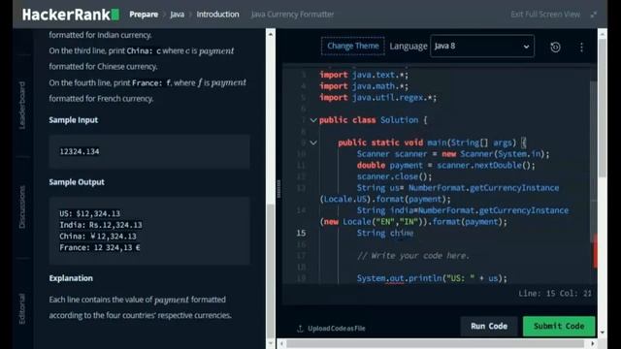This screenshot has width=621, height=349.
Task: Click the 'China: ¥12,324.13' output line
Action: [x=98, y=237]
